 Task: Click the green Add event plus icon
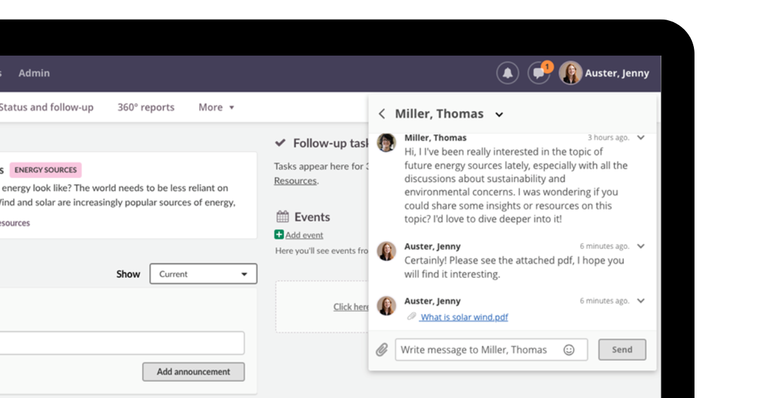click(x=279, y=234)
